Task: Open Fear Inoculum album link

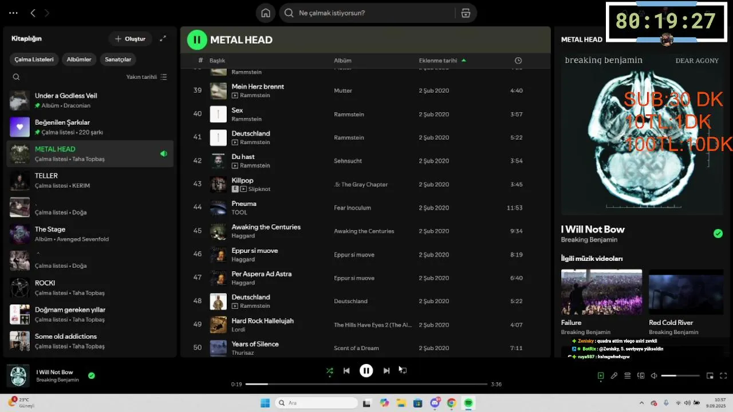Action: (x=352, y=208)
